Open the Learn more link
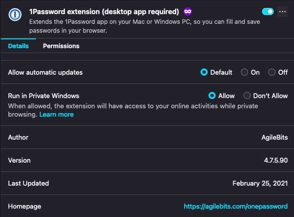 56,114
